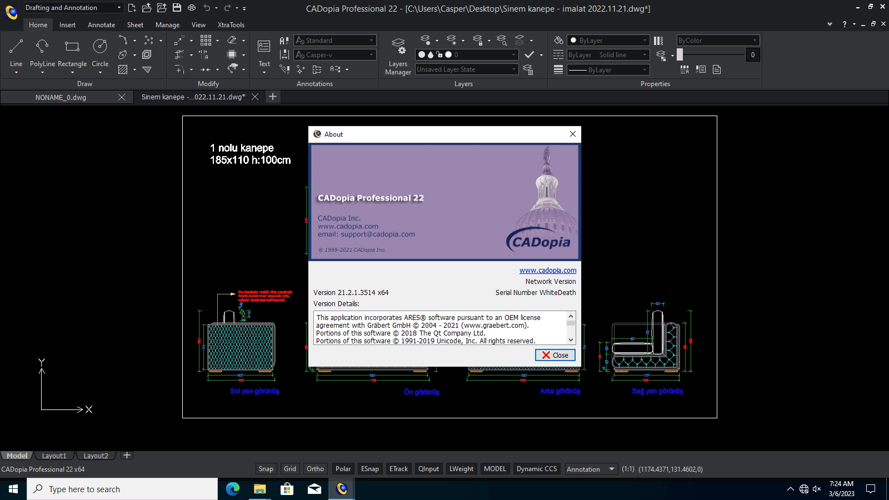889x500 pixels.
Task: Click the Print icon in quick access
Action: pyautogui.click(x=192, y=8)
